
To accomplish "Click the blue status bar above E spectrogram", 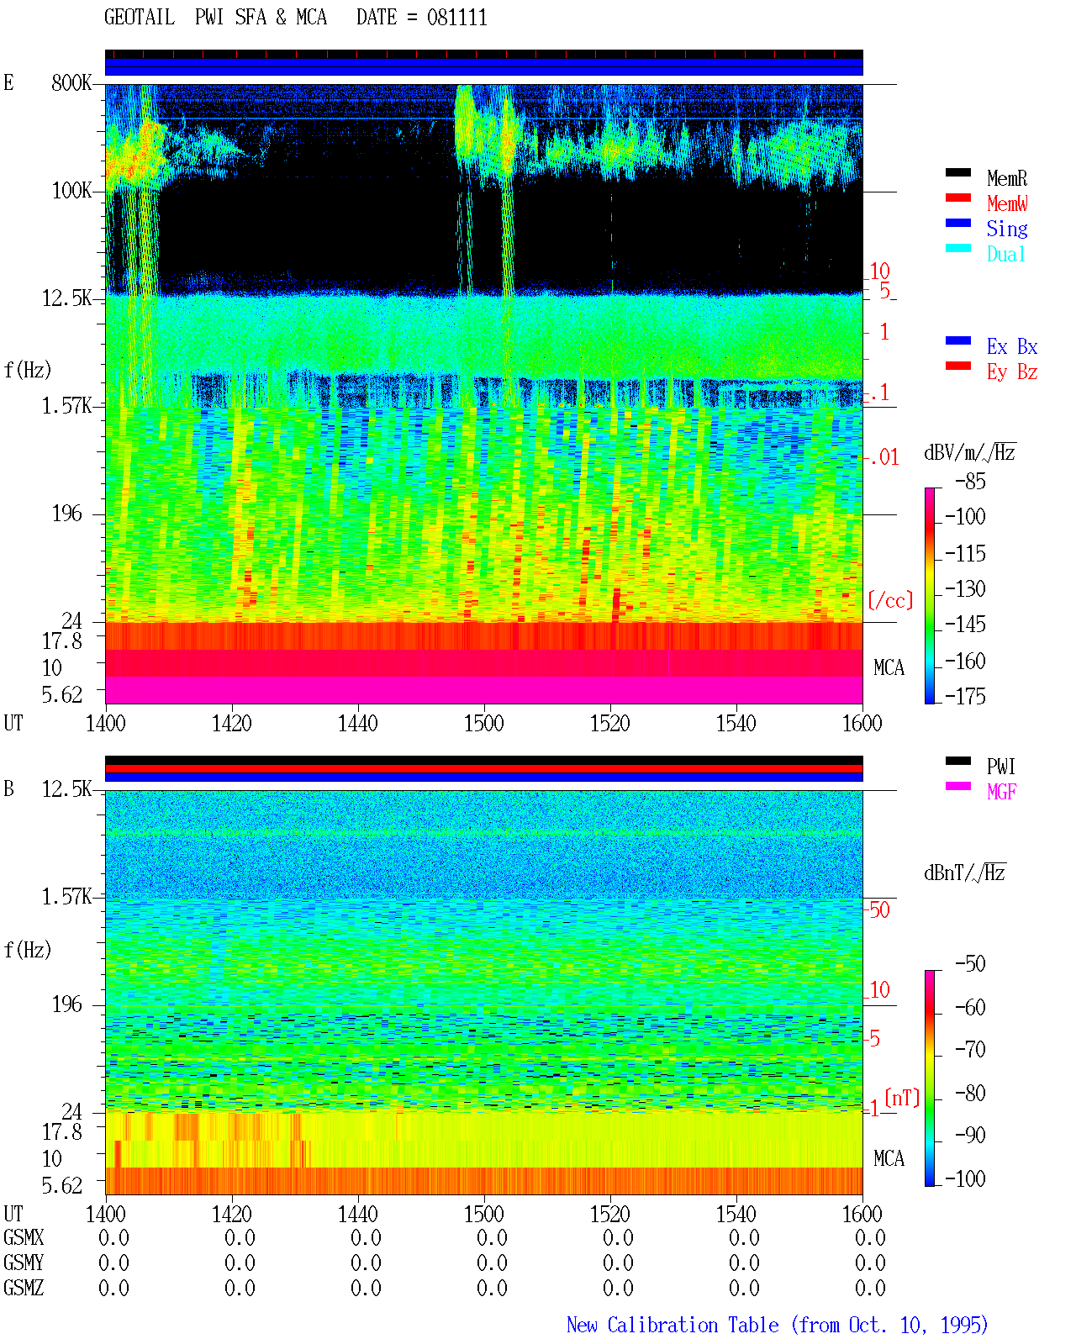I will click(x=483, y=66).
